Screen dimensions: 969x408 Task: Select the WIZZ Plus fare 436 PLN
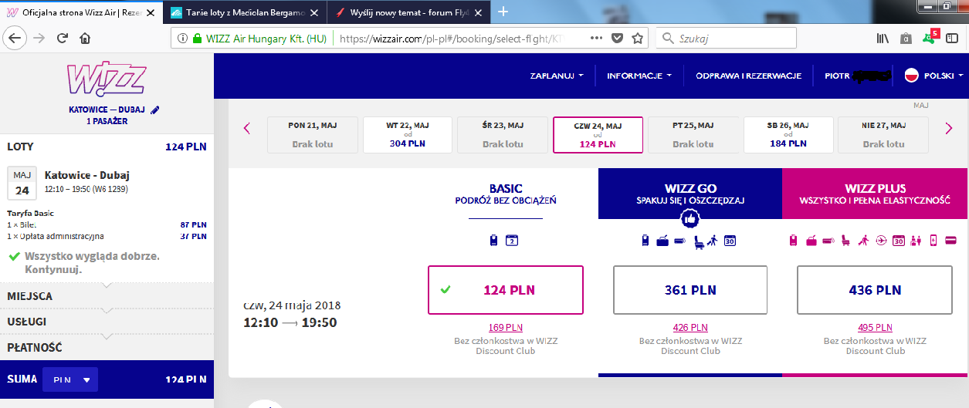pyautogui.click(x=875, y=290)
